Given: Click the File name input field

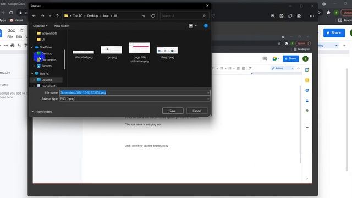Looking at the screenshot, I should [x=135, y=92].
